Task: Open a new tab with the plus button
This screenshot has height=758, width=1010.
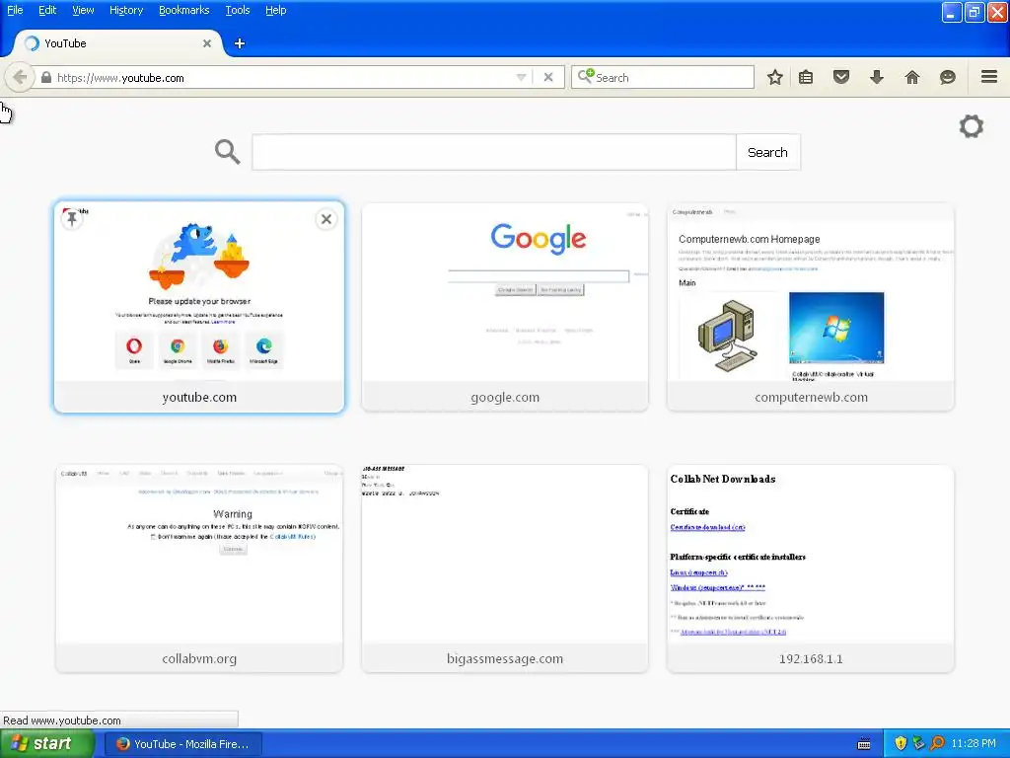Action: coord(240,43)
